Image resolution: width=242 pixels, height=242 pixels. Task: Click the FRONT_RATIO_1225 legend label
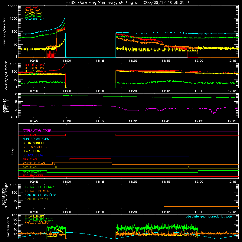(39, 219)
